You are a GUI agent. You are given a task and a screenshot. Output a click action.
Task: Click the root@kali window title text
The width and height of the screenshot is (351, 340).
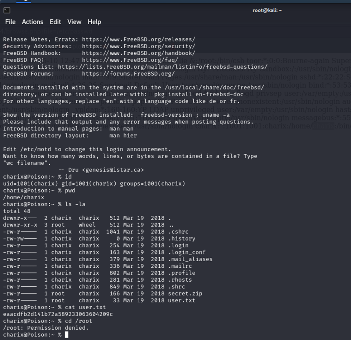click(267, 10)
